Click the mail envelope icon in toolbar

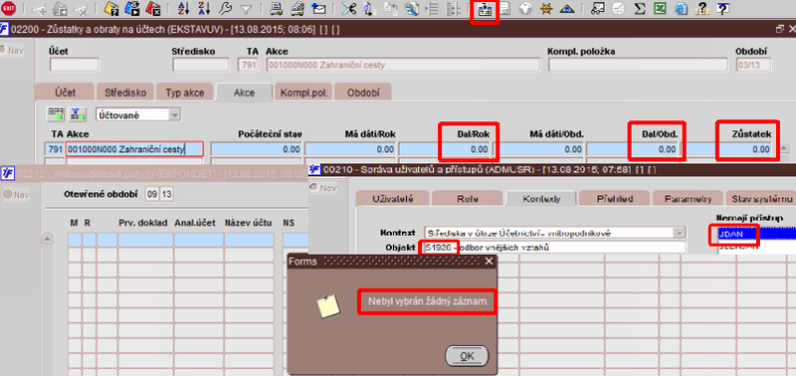[318, 8]
